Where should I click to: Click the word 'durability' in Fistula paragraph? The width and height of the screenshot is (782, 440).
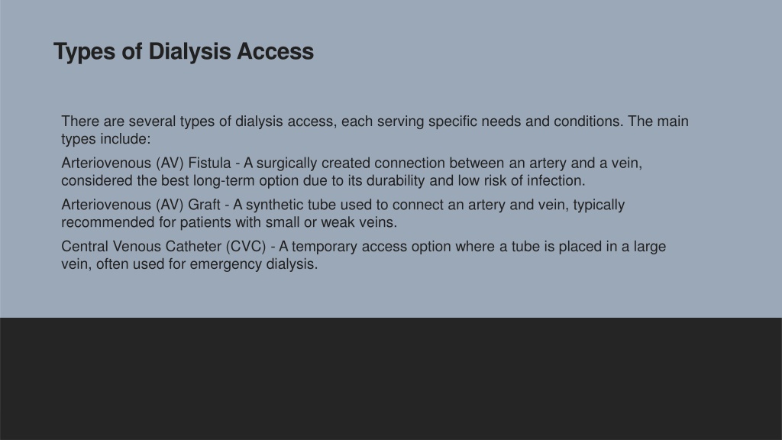coord(396,180)
